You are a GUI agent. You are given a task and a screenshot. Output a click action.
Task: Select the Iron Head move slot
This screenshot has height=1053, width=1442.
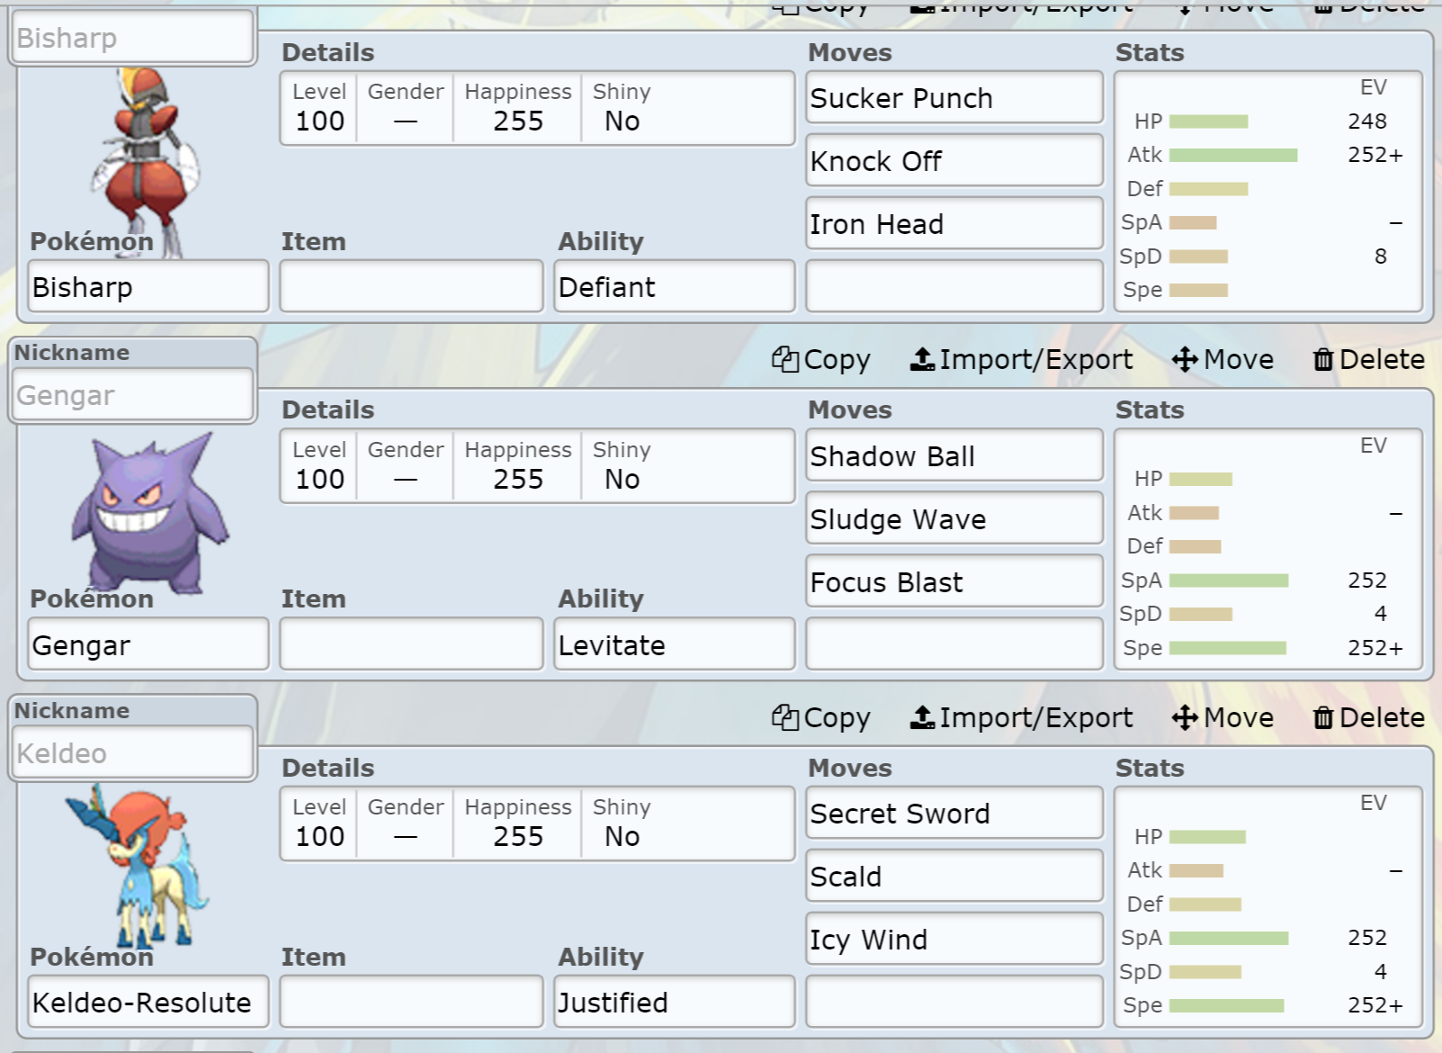pos(954,223)
